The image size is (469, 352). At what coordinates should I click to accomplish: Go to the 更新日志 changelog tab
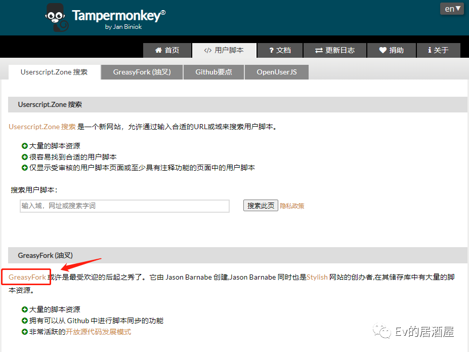335,50
